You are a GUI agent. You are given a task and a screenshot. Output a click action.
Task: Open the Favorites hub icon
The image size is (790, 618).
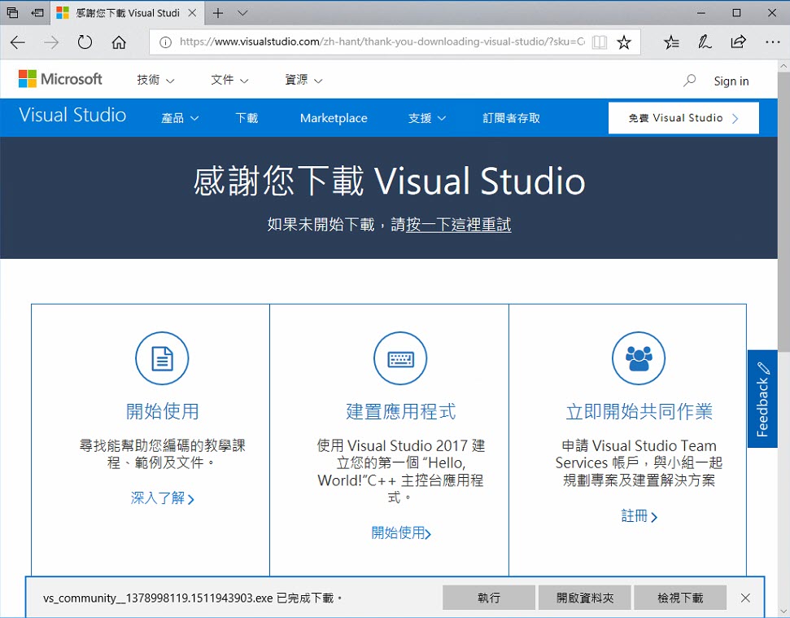pos(671,42)
